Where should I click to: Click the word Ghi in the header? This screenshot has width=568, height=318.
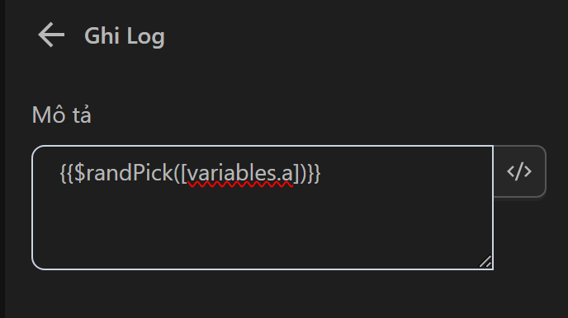pyautogui.click(x=102, y=35)
